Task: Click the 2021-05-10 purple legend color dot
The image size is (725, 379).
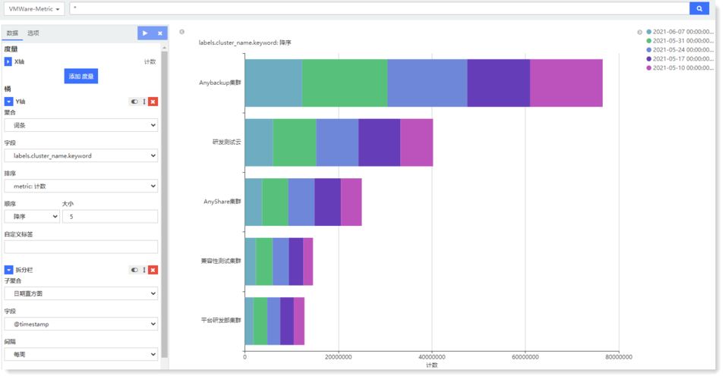Action: [x=649, y=68]
